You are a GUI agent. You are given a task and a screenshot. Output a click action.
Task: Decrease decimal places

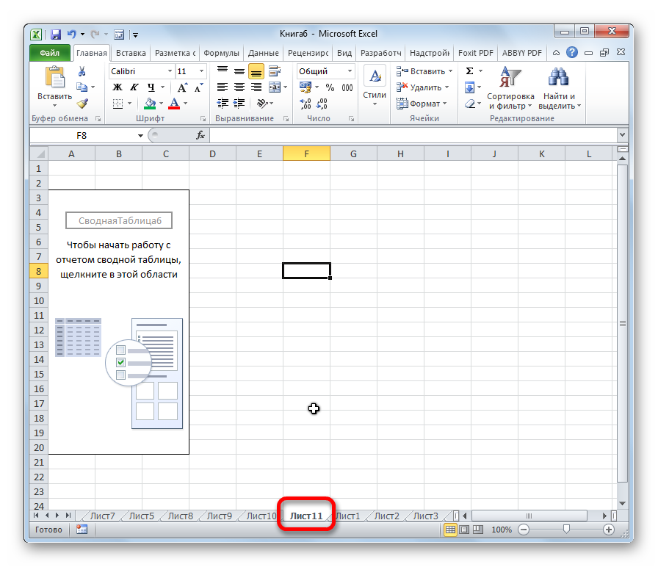tap(322, 104)
